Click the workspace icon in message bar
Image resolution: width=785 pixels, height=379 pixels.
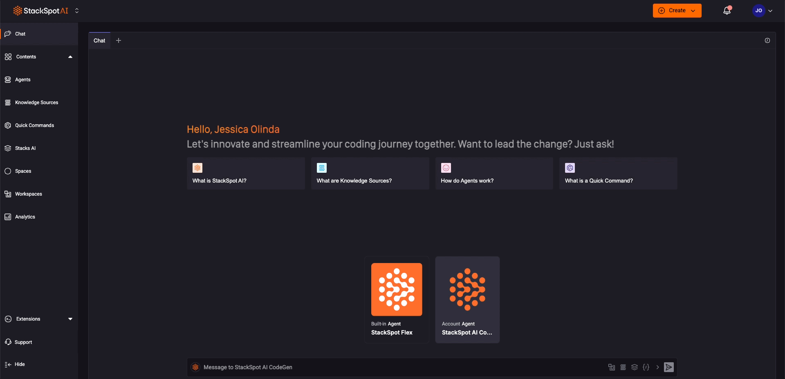[x=612, y=367]
